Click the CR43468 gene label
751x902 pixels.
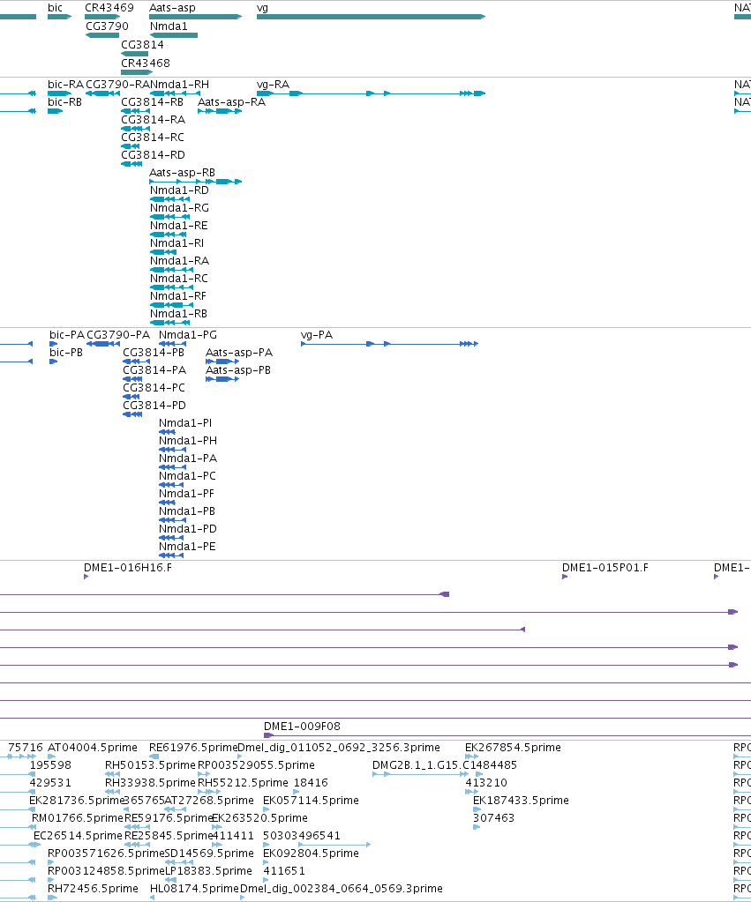tap(145, 63)
